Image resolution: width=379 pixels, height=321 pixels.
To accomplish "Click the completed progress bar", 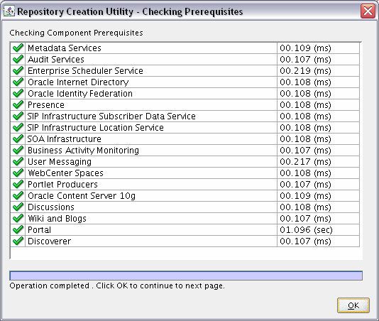I will pyautogui.click(x=186, y=276).
